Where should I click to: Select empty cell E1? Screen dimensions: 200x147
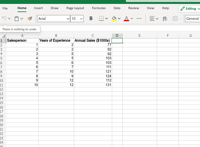tap(140, 40)
